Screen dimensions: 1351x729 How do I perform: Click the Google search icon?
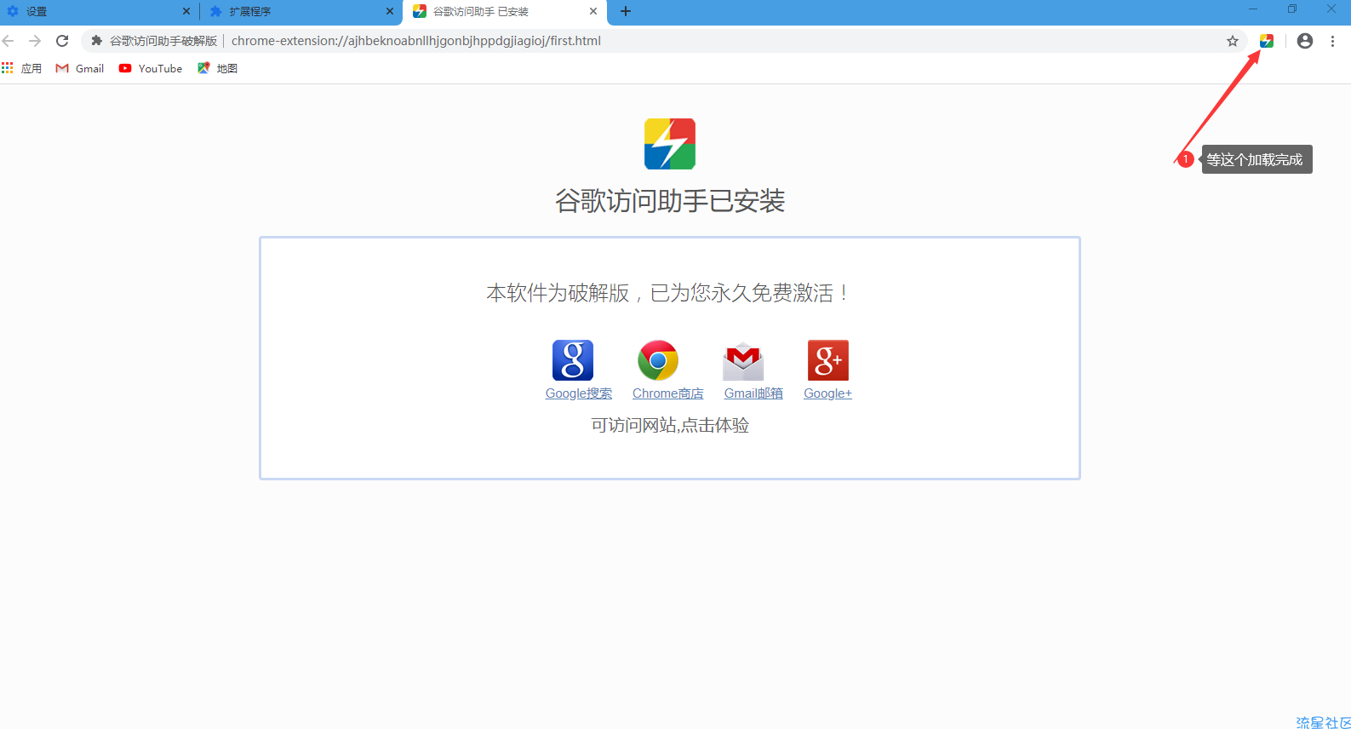tap(573, 360)
